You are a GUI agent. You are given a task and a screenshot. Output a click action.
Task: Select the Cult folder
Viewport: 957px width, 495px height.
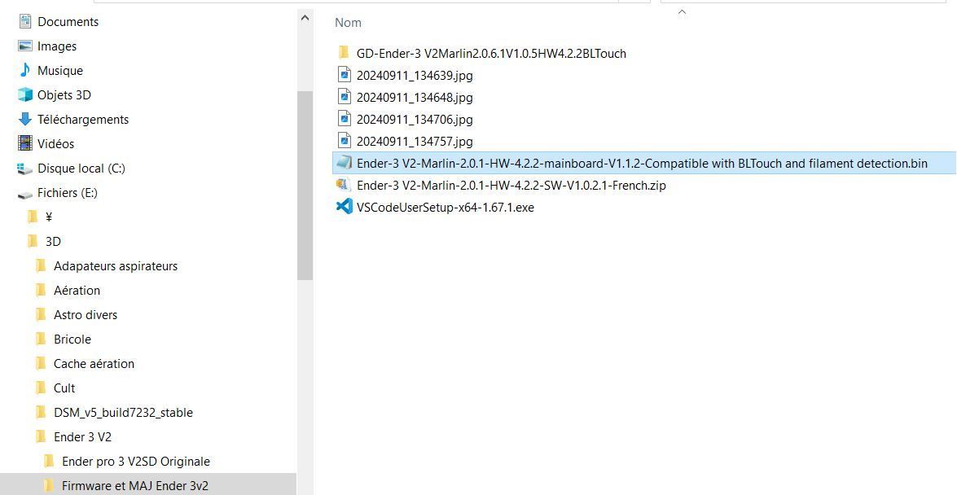tap(64, 388)
